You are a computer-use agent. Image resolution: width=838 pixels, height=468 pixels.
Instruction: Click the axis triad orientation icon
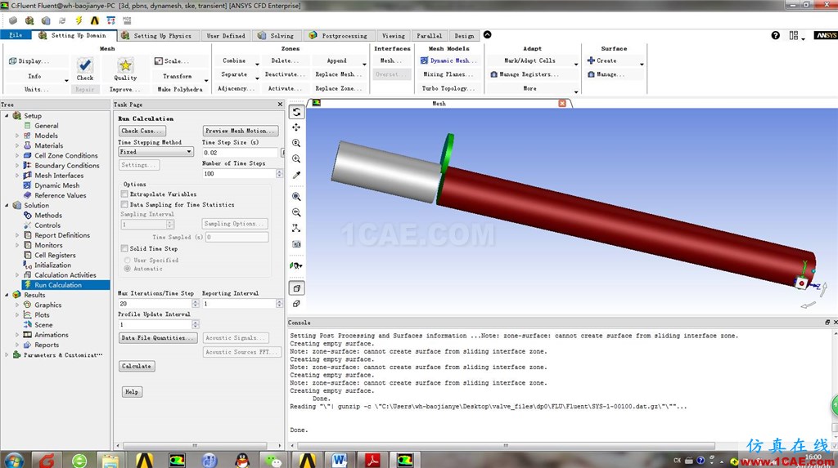296,228
